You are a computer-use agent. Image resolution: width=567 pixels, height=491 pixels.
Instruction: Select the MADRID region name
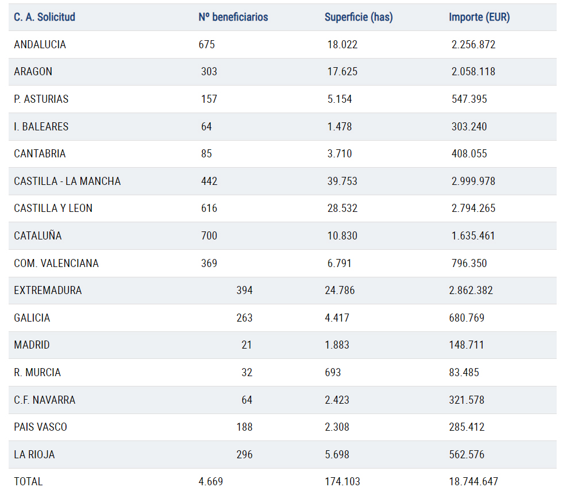click(32, 345)
